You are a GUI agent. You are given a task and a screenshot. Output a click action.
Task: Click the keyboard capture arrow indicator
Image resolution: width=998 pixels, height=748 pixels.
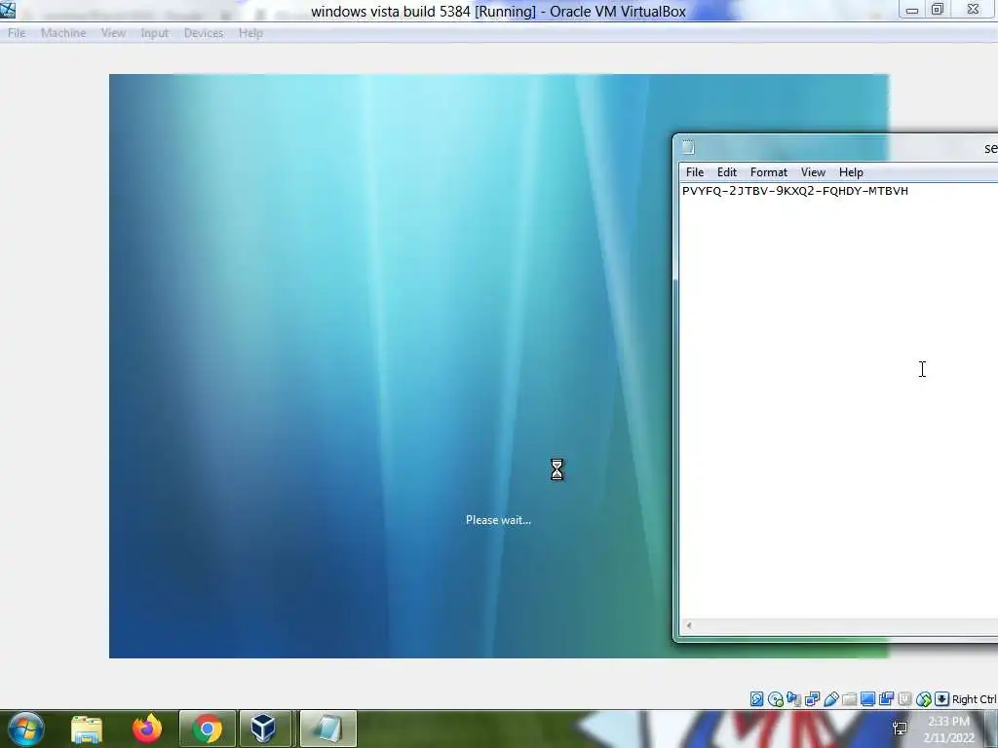point(942,699)
